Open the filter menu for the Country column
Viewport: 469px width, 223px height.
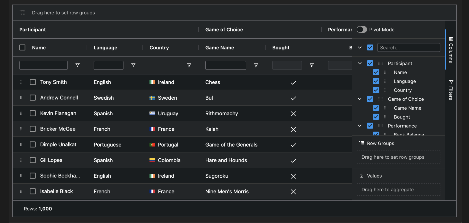pos(189,65)
